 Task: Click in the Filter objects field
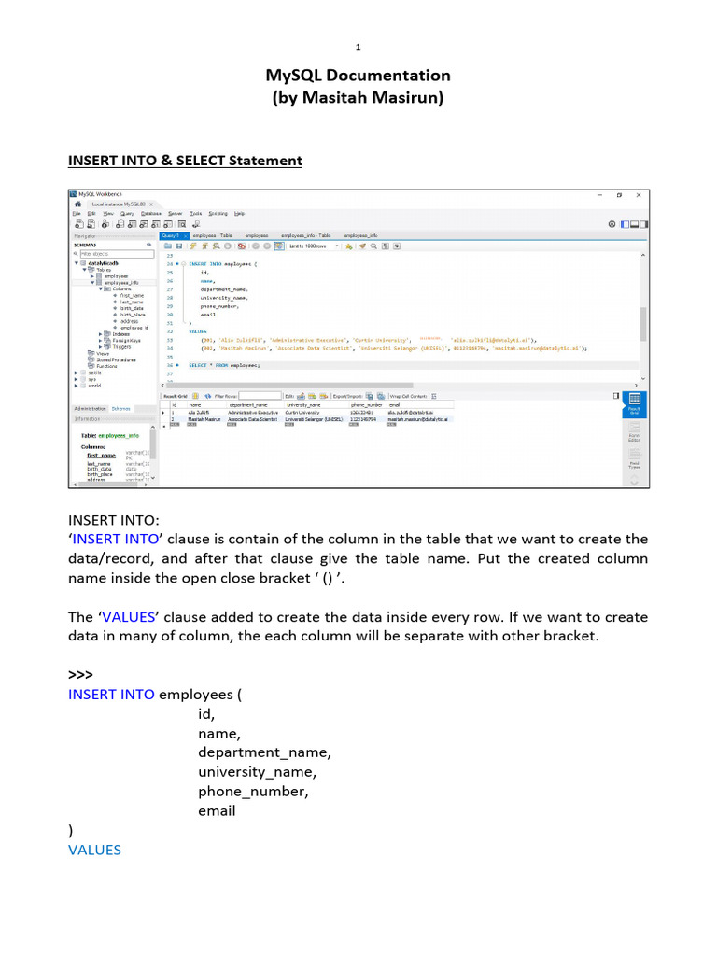(117, 254)
